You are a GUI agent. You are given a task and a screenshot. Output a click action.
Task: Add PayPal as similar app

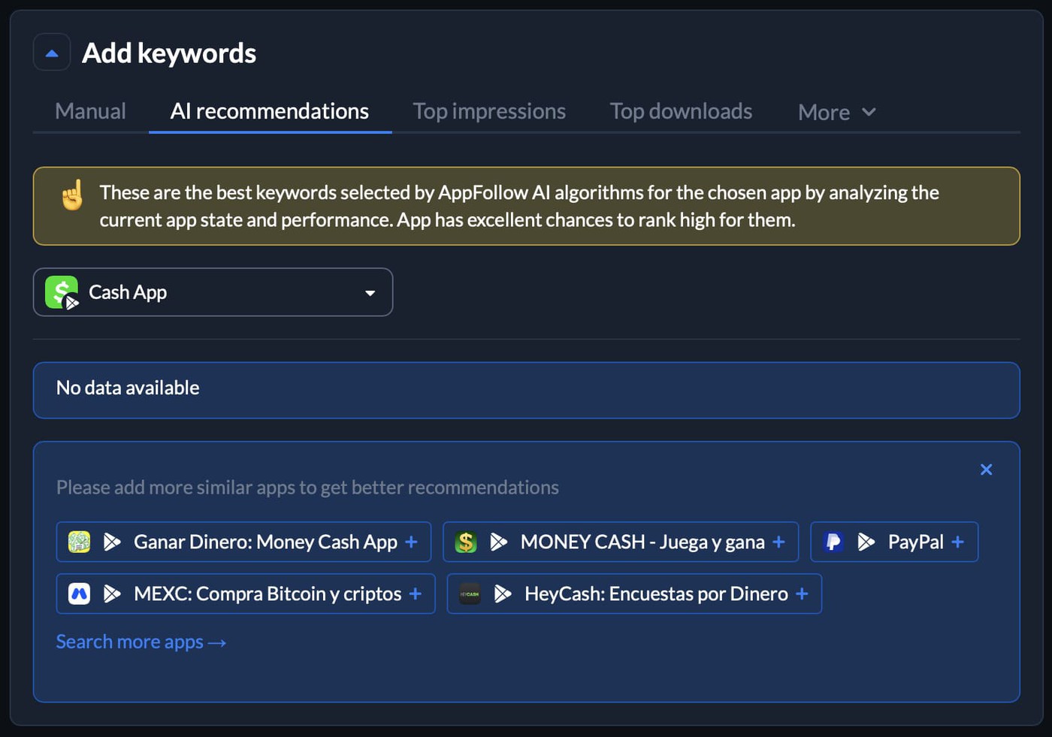tap(894, 542)
